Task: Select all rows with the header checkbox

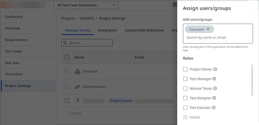Action: 67,57
